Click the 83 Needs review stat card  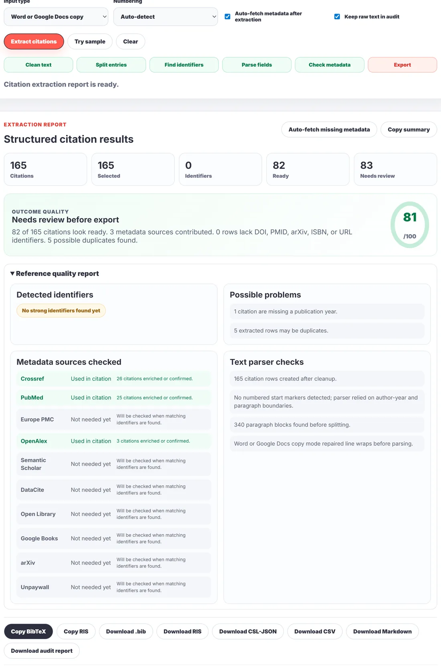tap(395, 169)
